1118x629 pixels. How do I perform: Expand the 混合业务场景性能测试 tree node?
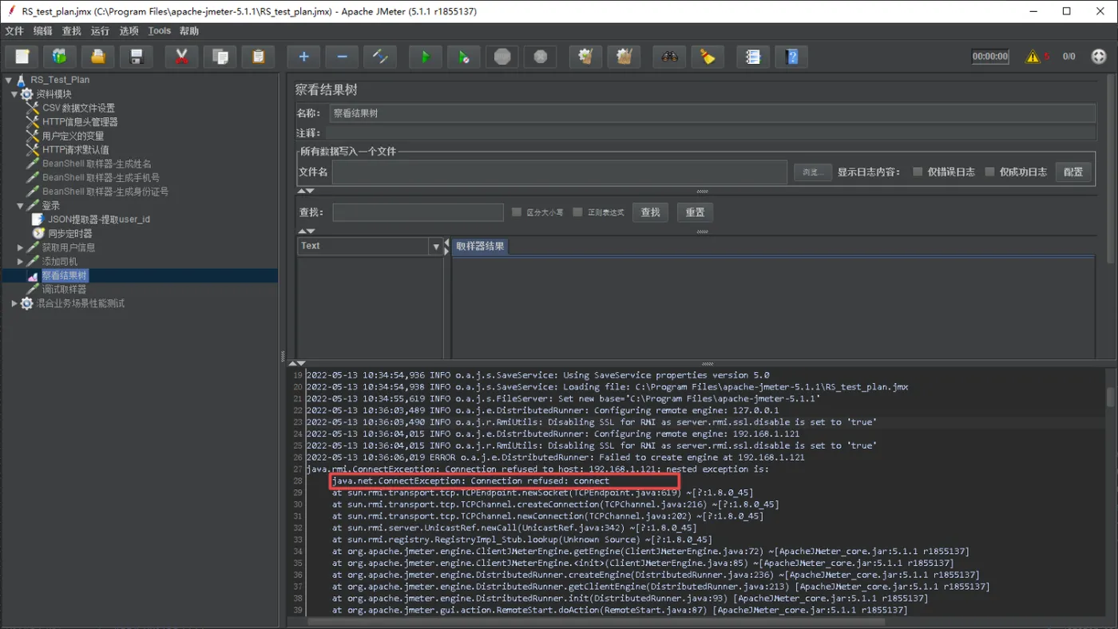[14, 303]
